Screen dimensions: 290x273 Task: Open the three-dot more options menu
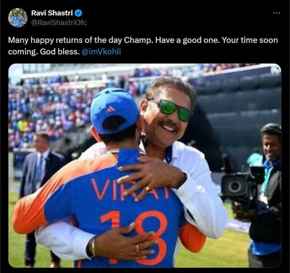[276, 13]
